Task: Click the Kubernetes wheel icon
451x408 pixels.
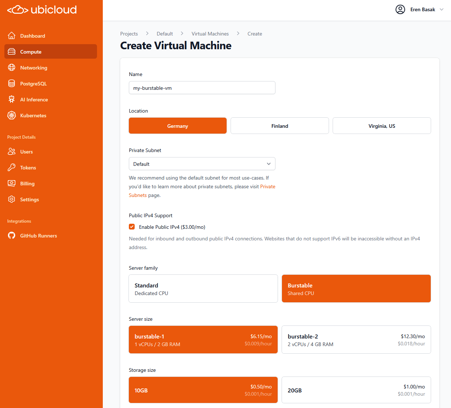Action: [12, 115]
